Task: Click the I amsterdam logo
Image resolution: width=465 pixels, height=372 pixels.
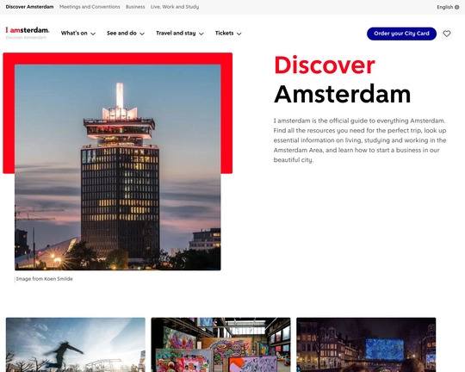Action: click(x=28, y=30)
